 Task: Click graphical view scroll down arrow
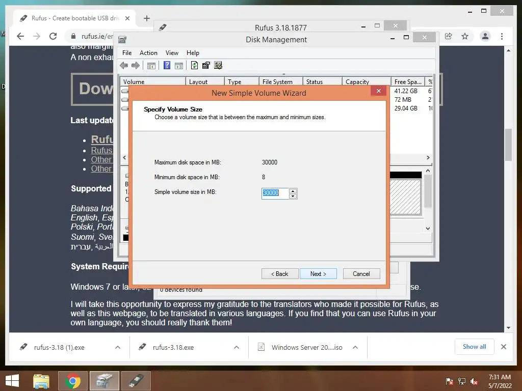pyautogui.click(x=428, y=229)
